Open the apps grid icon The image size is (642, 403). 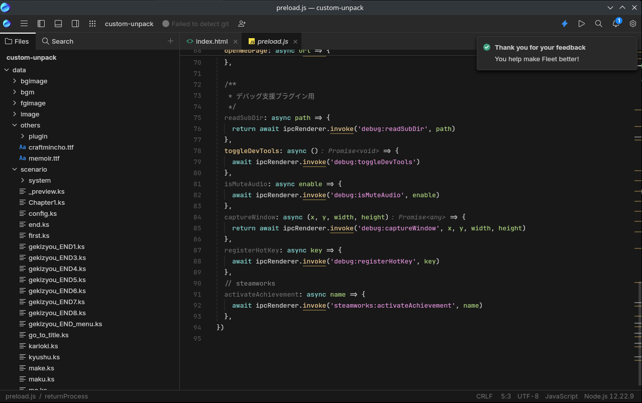(x=92, y=24)
